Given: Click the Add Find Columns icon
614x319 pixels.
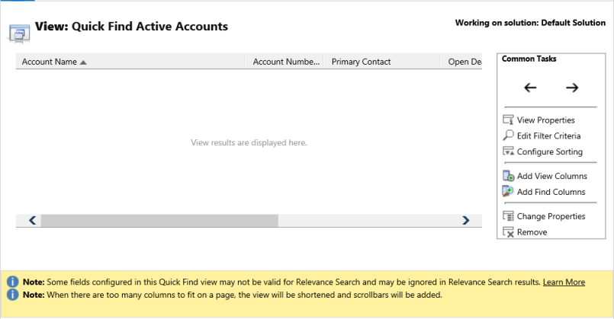Looking at the screenshot, I should pyautogui.click(x=509, y=192).
